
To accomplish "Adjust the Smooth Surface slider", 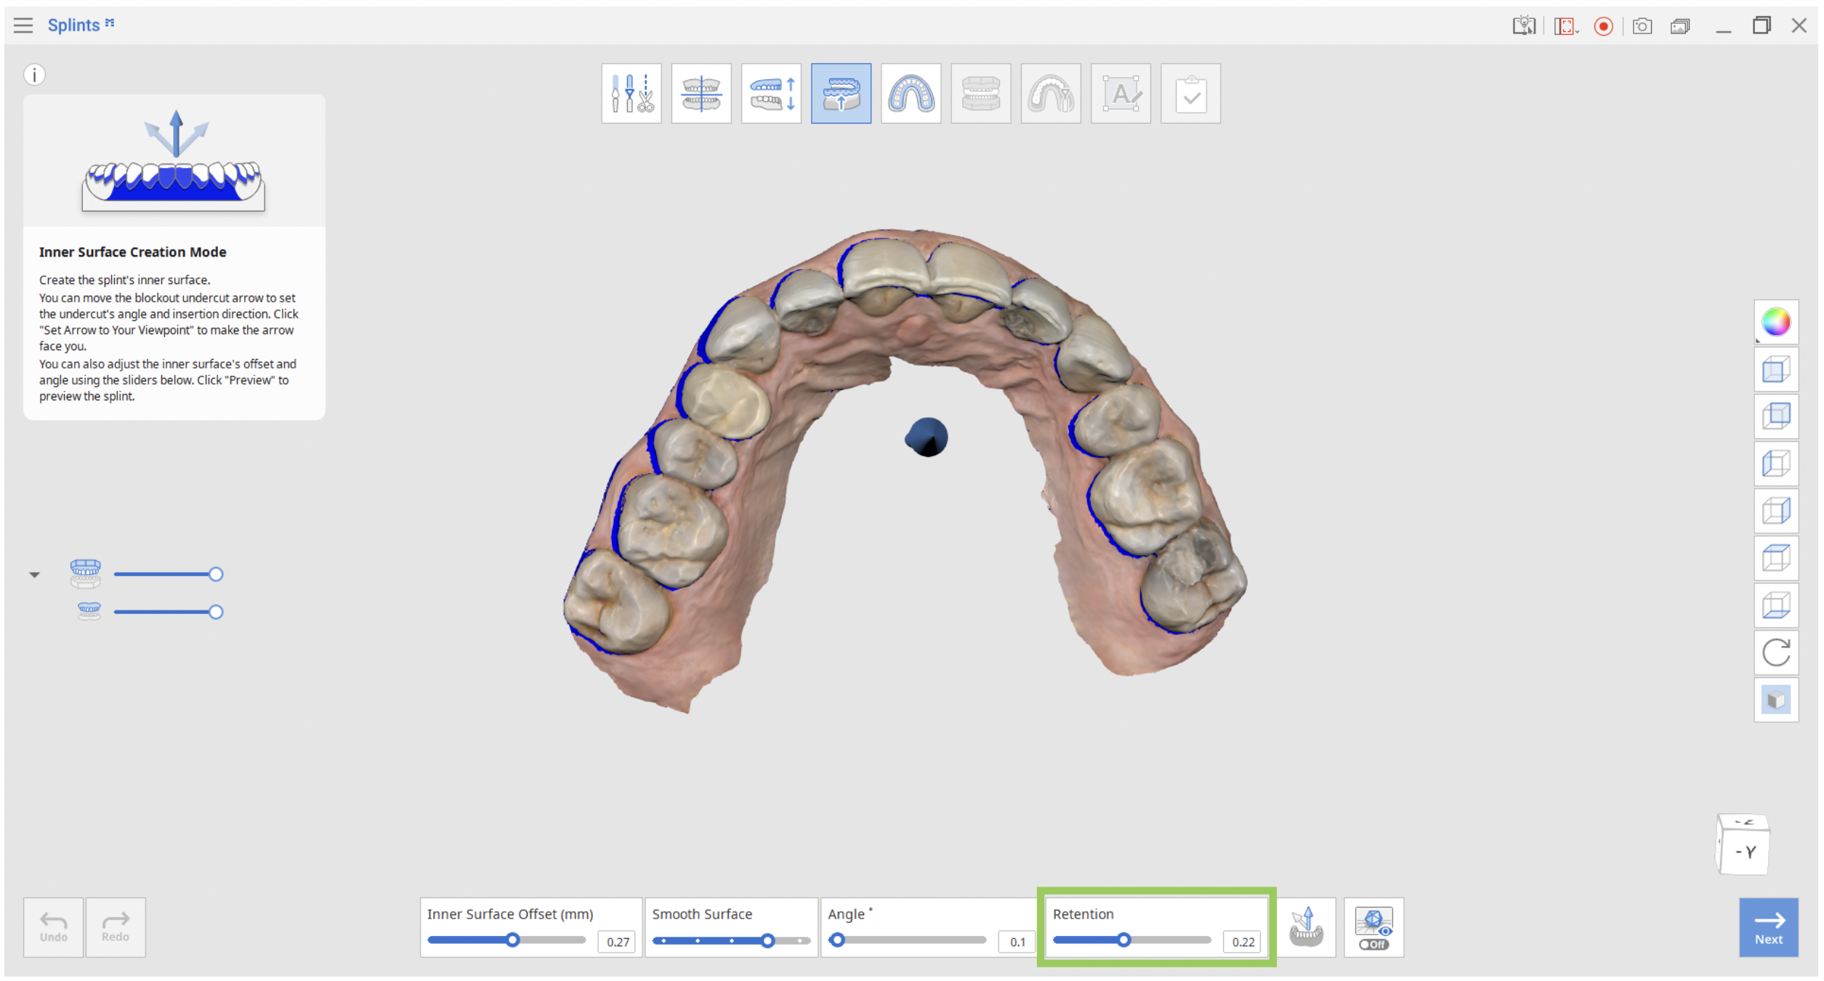I will tap(730, 941).
